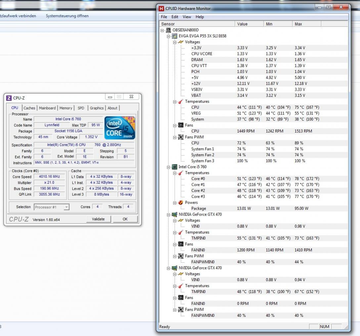Click the Validate button in CPU-Z
The width and height of the screenshot is (360, 336).
pyautogui.click(x=98, y=219)
